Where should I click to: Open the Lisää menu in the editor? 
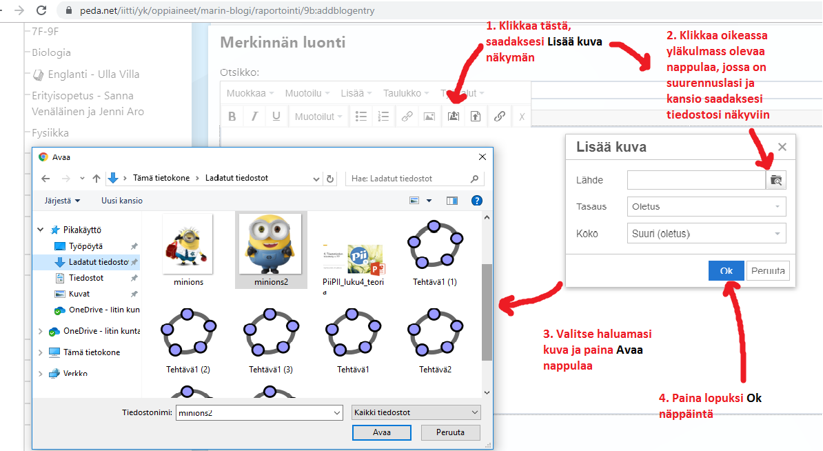pos(356,93)
